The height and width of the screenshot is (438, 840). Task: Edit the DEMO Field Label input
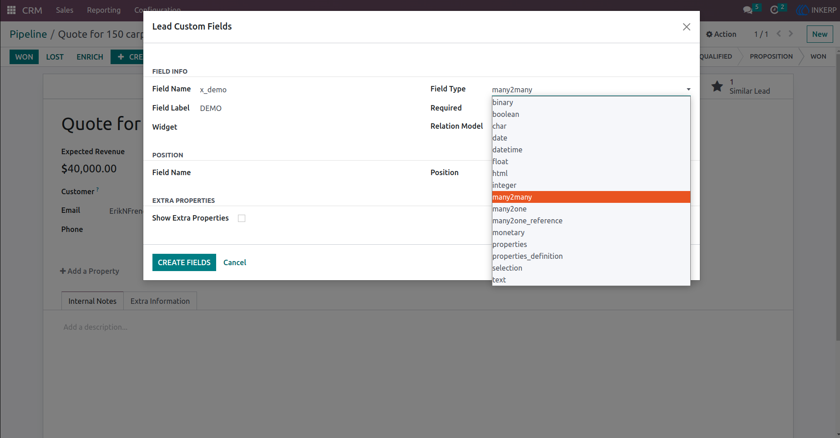(305, 108)
